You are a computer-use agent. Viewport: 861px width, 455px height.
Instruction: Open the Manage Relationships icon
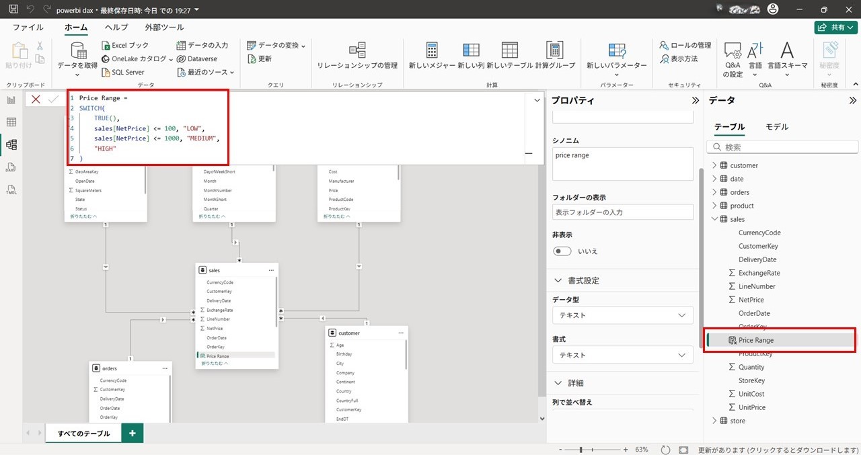tap(357, 50)
